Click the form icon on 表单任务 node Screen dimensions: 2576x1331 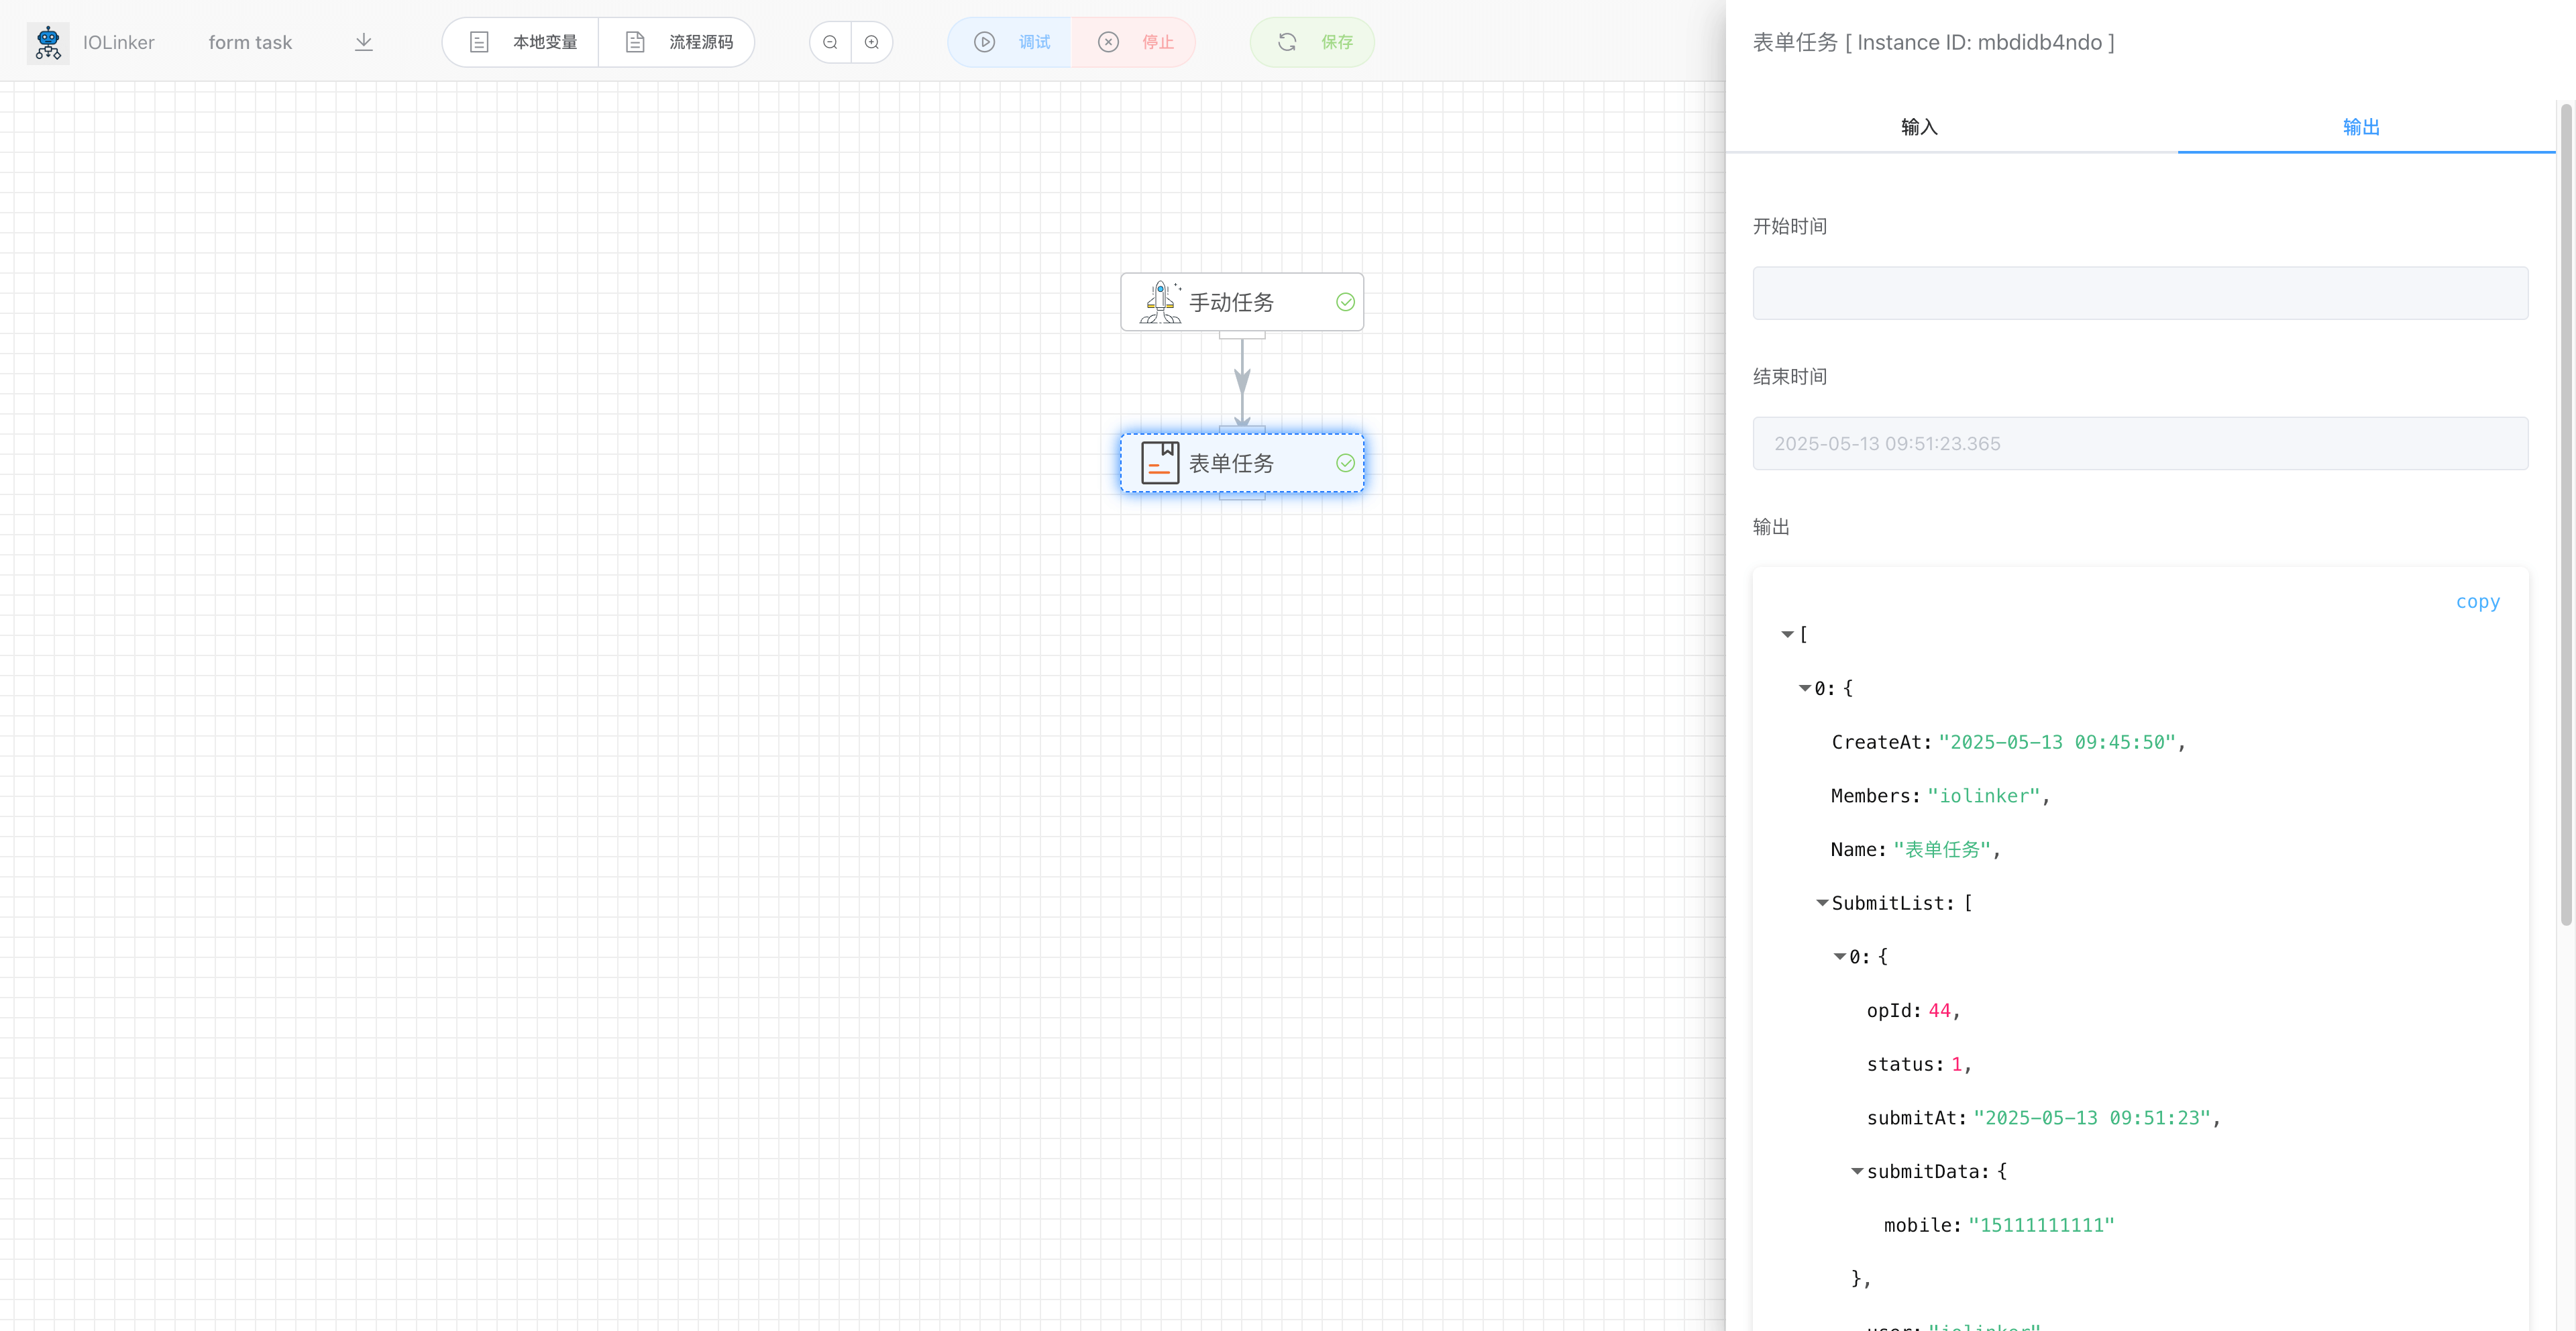pos(1160,462)
